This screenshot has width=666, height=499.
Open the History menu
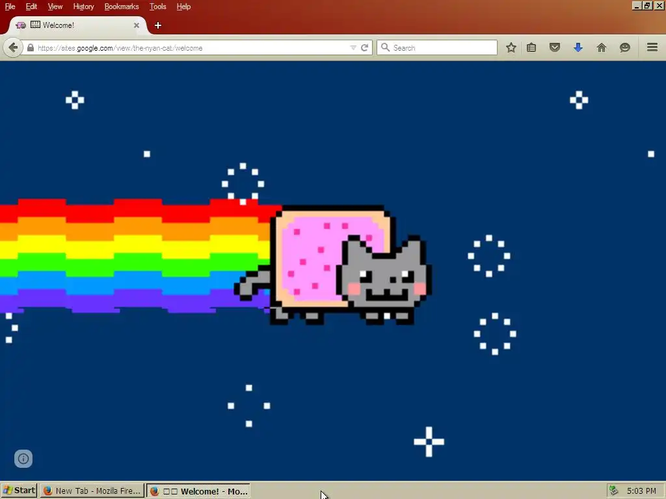[83, 6]
